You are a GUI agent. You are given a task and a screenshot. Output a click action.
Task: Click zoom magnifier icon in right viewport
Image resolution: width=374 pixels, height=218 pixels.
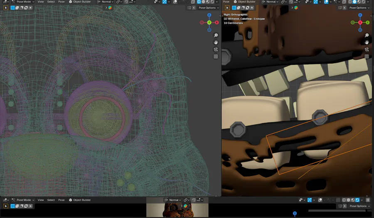(x=367, y=35)
